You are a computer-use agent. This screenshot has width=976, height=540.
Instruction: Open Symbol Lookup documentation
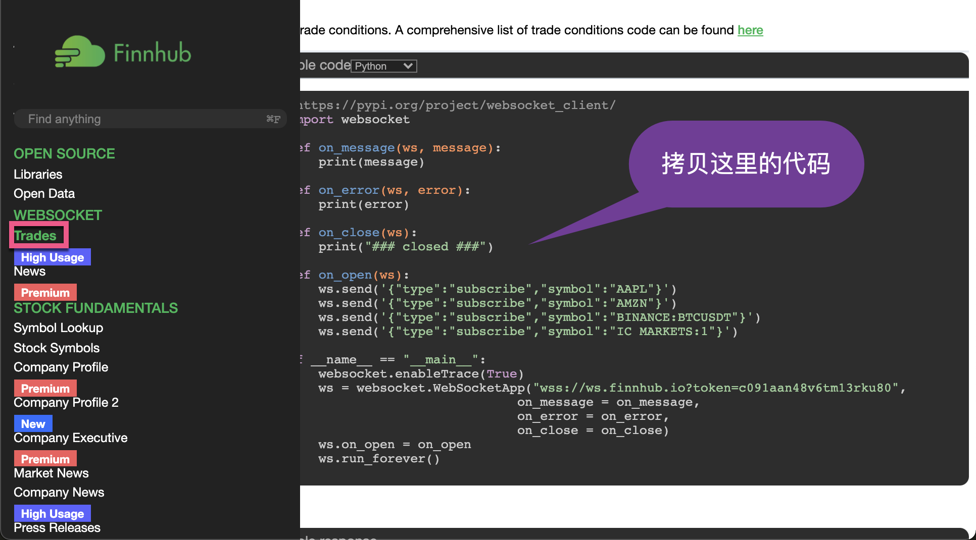click(x=58, y=328)
